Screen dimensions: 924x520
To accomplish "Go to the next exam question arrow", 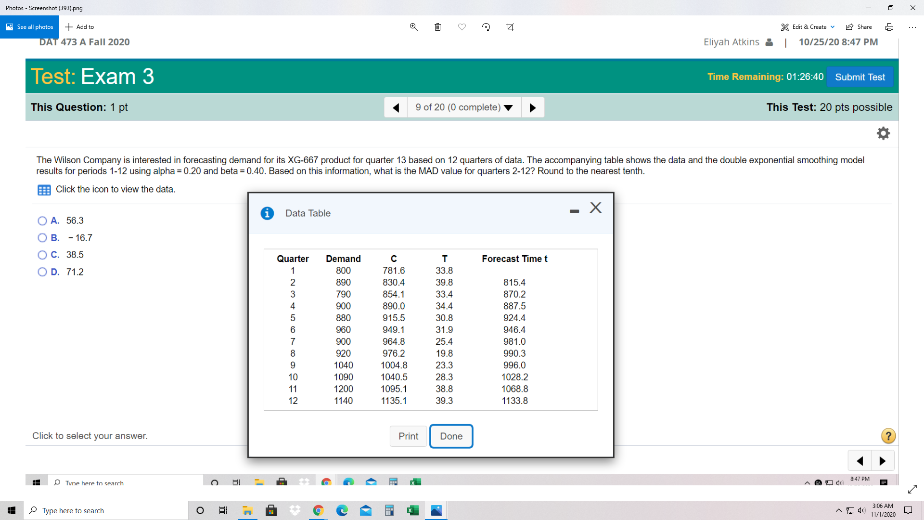I will [x=533, y=107].
